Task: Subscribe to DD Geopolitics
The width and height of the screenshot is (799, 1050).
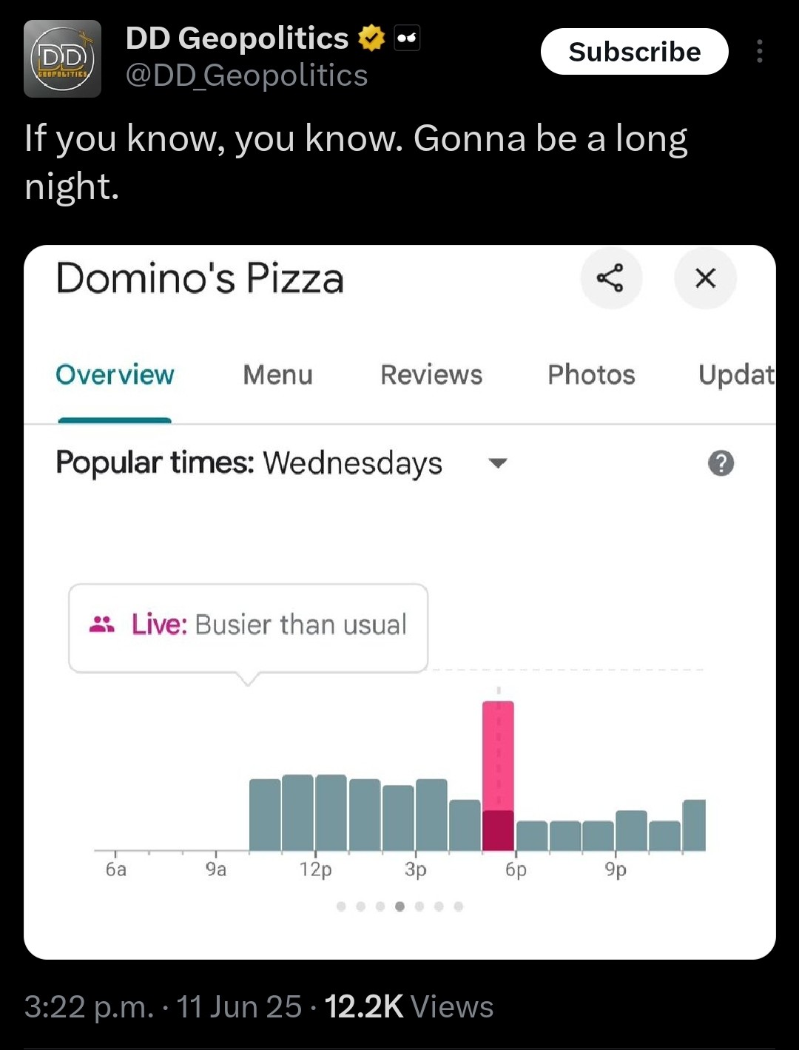Action: pos(635,52)
